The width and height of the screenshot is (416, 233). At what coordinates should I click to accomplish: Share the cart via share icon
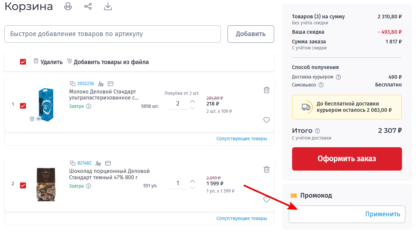[88, 6]
